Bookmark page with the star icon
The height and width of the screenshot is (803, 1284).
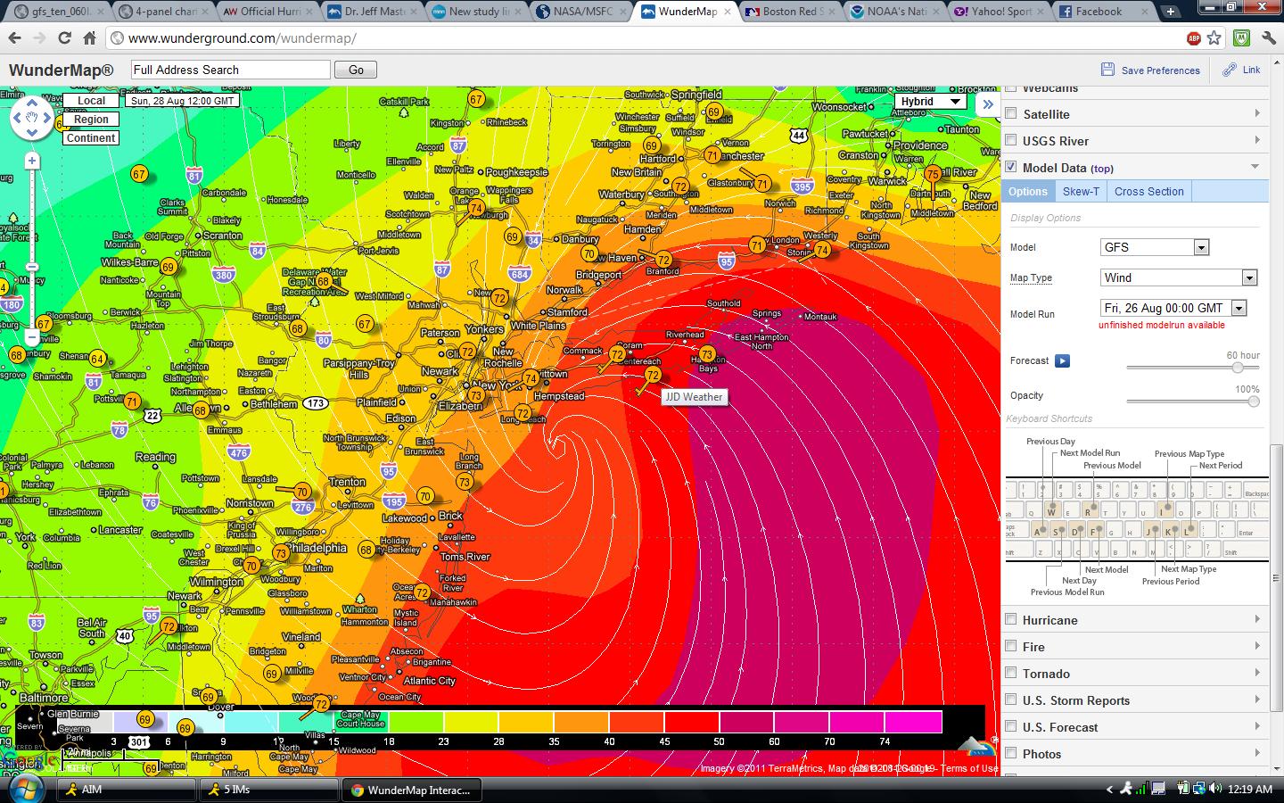click(x=1214, y=38)
